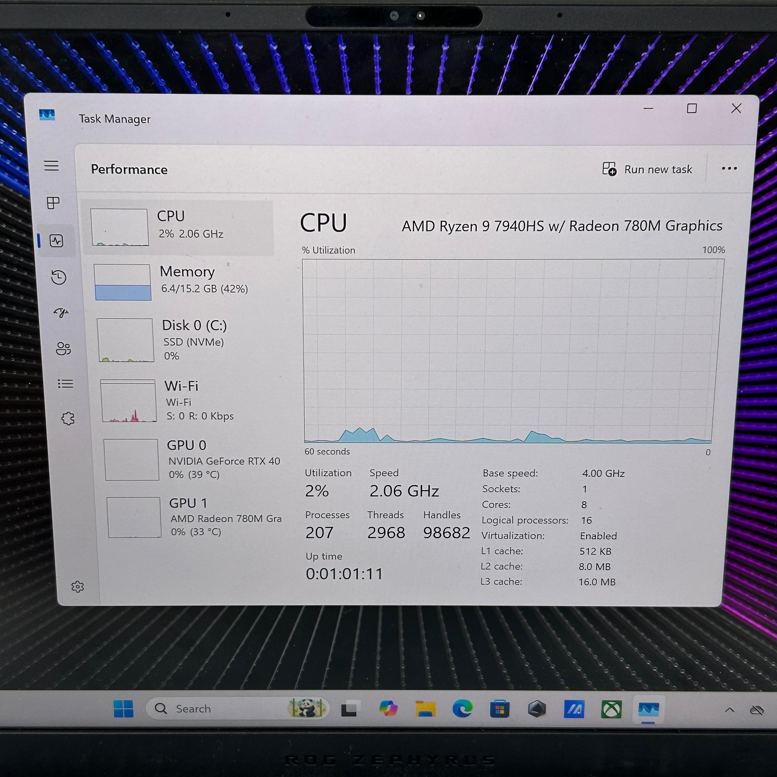The height and width of the screenshot is (777, 777).
Task: Open App history icon in sidebar
Action: tap(59, 277)
